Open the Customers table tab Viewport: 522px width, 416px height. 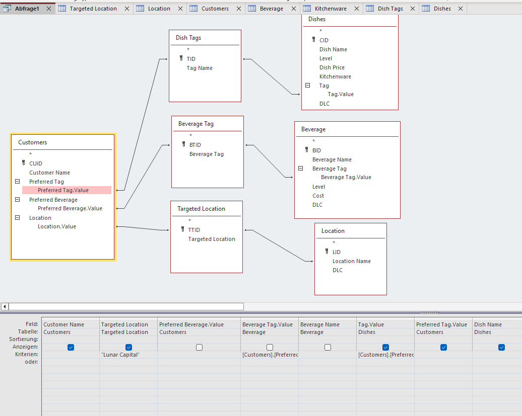click(215, 9)
